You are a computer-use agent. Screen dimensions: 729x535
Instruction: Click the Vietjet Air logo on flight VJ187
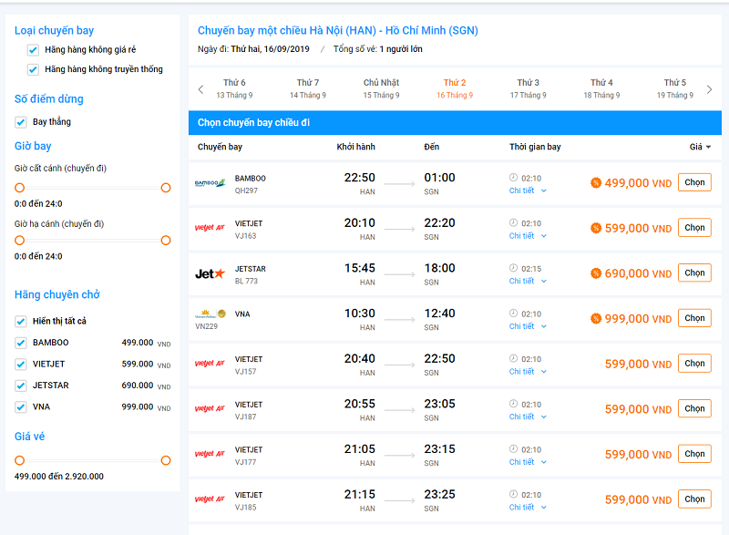pyautogui.click(x=210, y=408)
